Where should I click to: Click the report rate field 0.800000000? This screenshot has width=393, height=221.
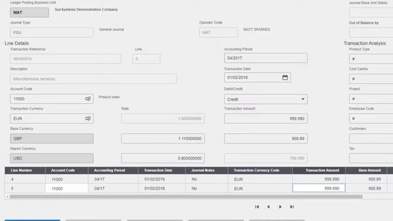click(x=163, y=158)
